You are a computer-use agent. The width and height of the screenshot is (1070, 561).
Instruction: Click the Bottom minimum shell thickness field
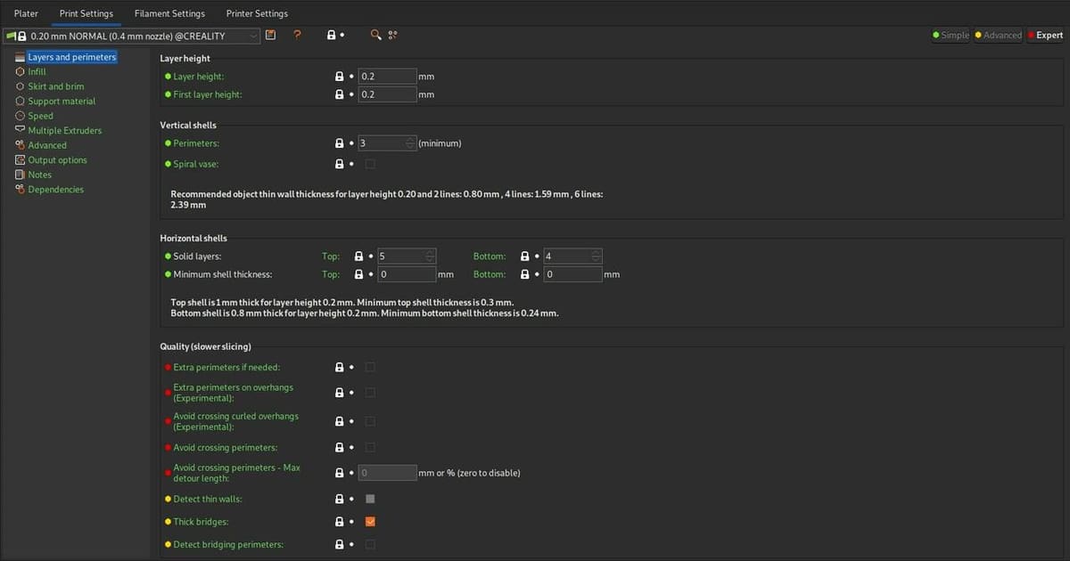(x=573, y=274)
